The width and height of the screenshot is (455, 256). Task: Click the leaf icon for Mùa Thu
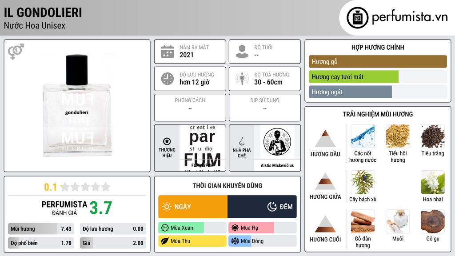164,241
